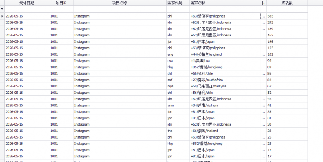
Task: Click the +27/南非/southafrica country cell
Action: click(225, 80)
